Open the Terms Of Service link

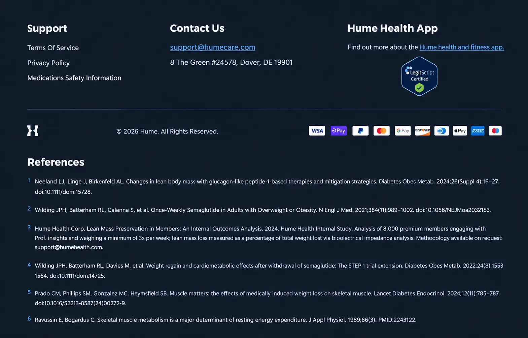coord(53,48)
